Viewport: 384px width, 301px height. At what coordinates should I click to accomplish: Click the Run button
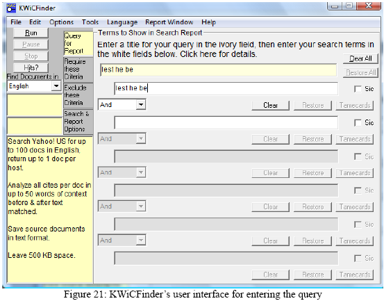point(31,33)
